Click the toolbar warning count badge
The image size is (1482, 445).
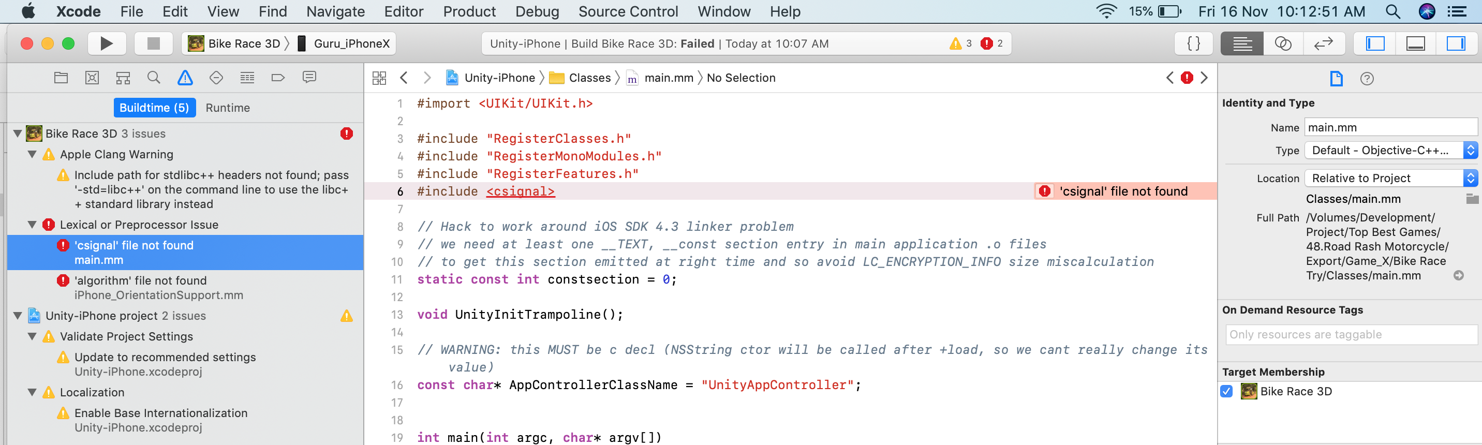pyautogui.click(x=960, y=43)
